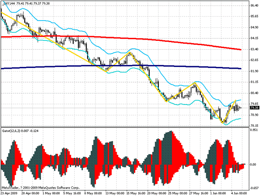Click the 15 May 16:00 time label
This screenshot has width=262, height=196.
[x=136, y=193]
